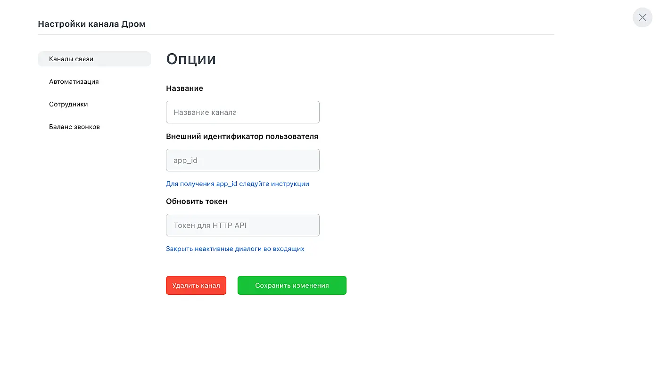Click Закрыть неактивные диалоги во входящих link
Image resolution: width=660 pixels, height=388 pixels.
235,249
